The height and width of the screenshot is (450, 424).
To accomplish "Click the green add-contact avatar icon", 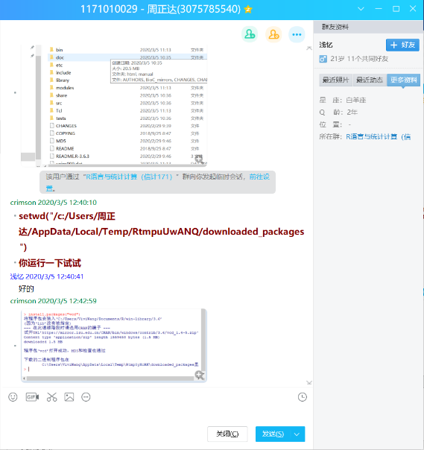I will pos(250,34).
